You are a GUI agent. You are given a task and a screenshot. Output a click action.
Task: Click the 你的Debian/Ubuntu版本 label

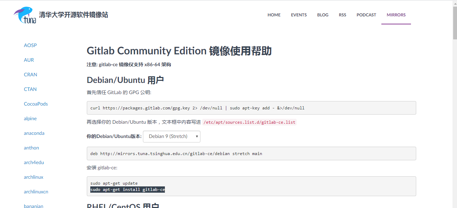(114, 136)
